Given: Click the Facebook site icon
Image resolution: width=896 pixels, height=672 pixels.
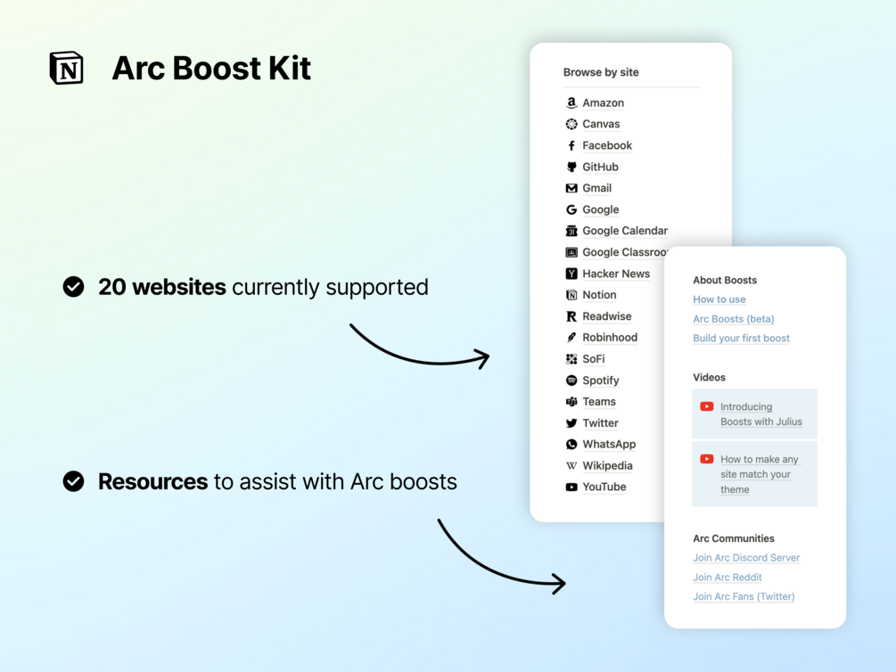Looking at the screenshot, I should point(571,145).
